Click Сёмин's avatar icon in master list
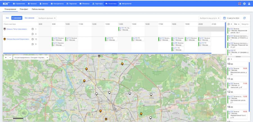 coord(5,29)
